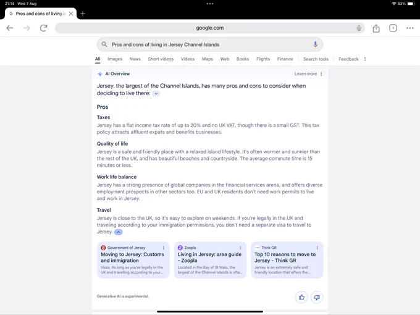Click the Google search query field
420x315 pixels.
(x=210, y=44)
